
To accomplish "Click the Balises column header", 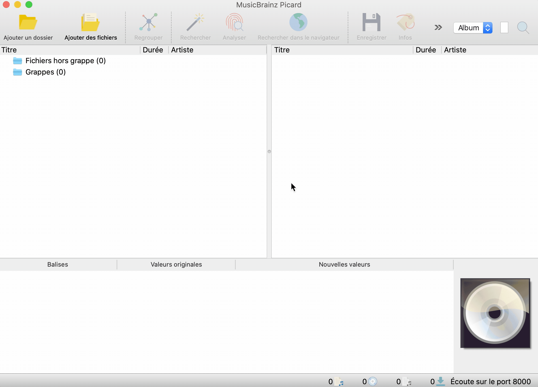I will (x=58, y=264).
